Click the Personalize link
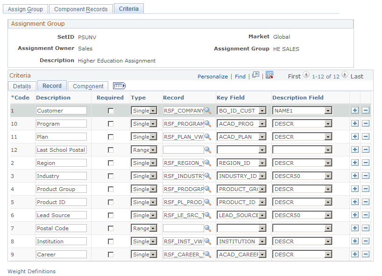The image size is (382, 276). tap(212, 76)
